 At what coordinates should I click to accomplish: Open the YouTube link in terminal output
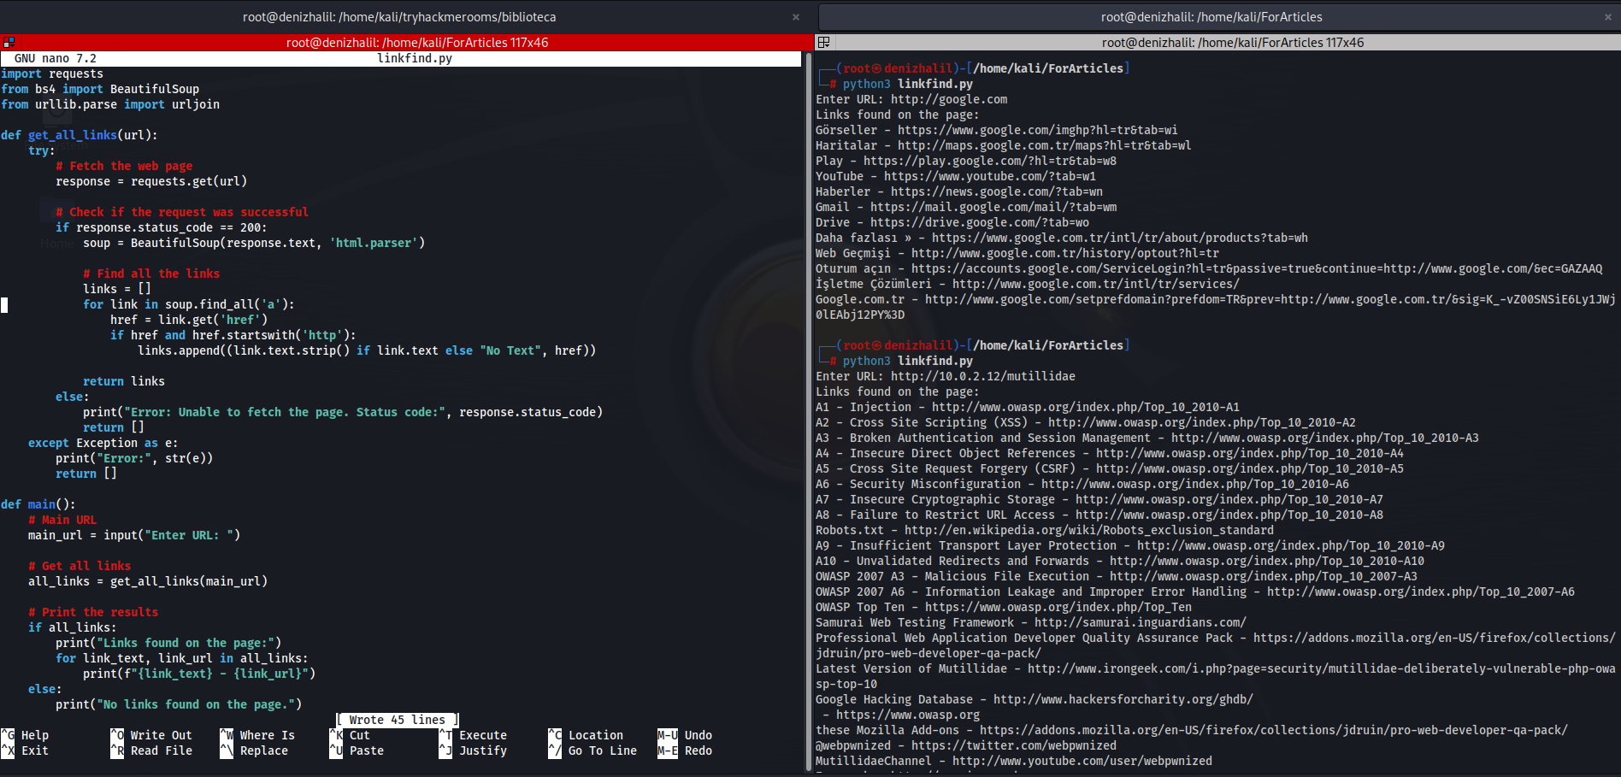pos(989,176)
